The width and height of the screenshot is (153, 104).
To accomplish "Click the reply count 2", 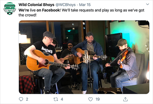I will [x=27, y=99].
